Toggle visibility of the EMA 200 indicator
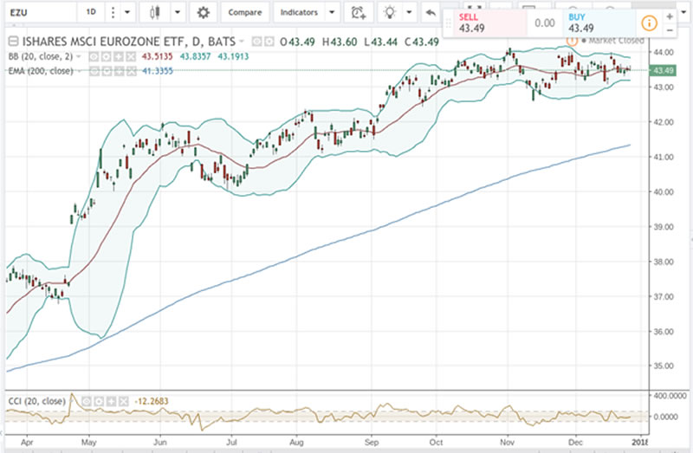This screenshot has width=693, height=453. click(96, 68)
